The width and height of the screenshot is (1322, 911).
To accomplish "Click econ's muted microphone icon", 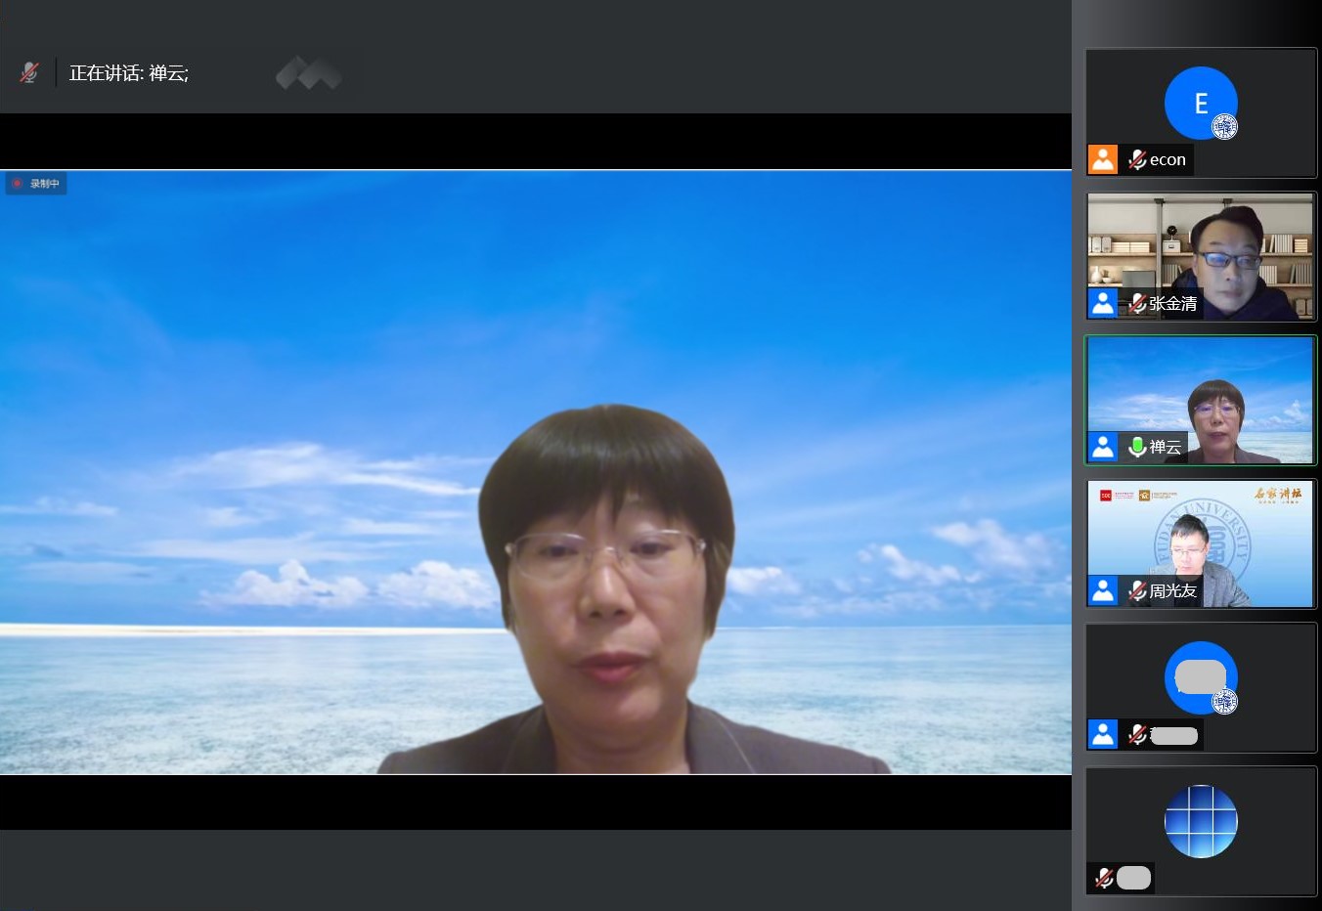I will pos(1136,159).
